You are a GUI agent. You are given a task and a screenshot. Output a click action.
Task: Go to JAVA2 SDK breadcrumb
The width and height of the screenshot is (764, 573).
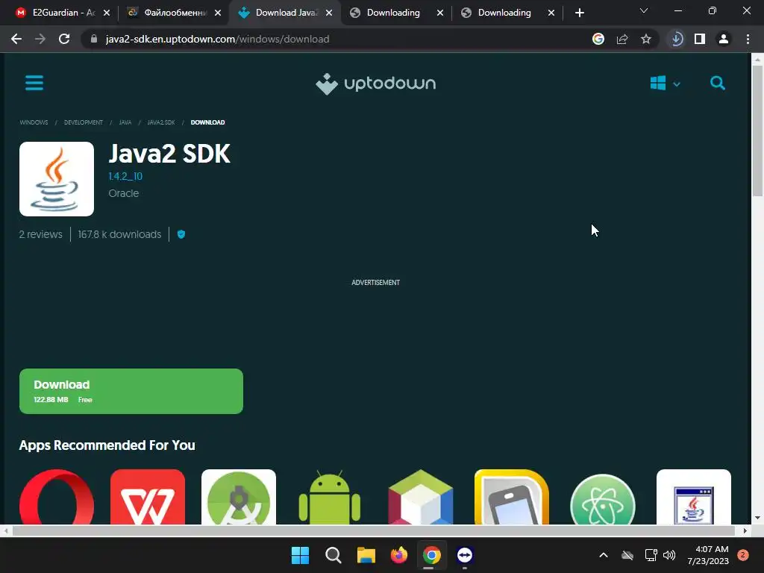pos(161,122)
